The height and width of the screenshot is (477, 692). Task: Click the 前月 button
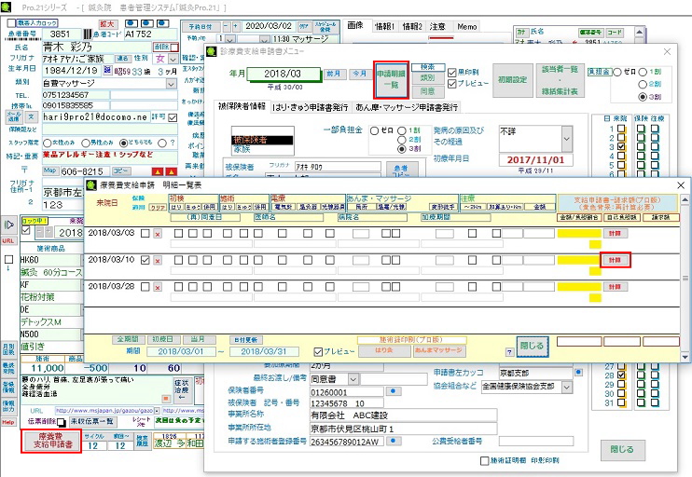coord(334,74)
